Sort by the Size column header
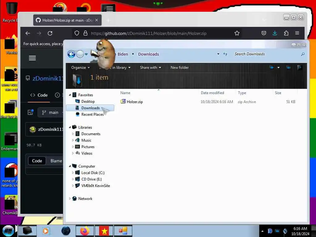This screenshot has height=237, width=316. point(278,93)
